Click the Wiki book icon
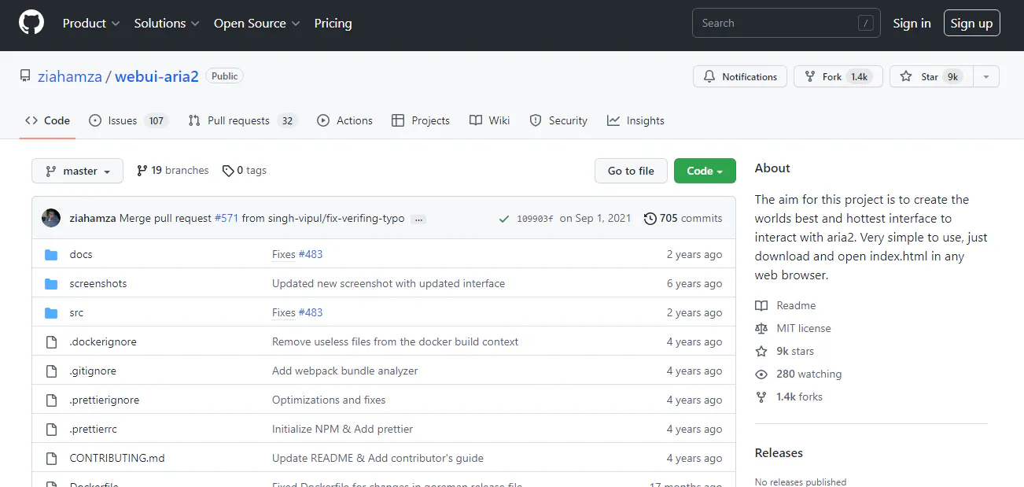This screenshot has width=1024, height=487. (478, 120)
